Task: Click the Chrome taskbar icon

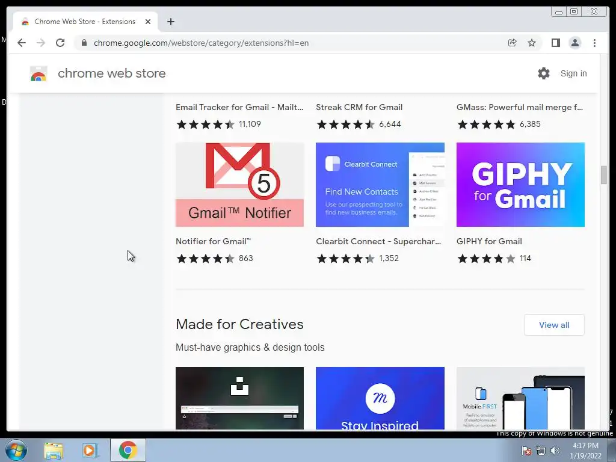Action: pos(128,450)
